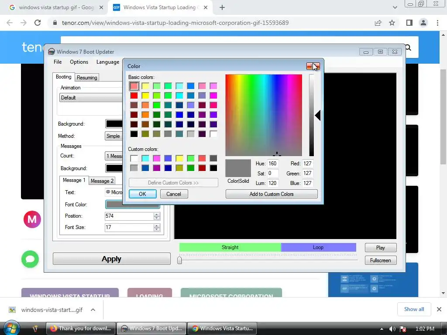Click Add to Custom Colors
The width and height of the screenshot is (447, 335).
pyautogui.click(x=272, y=194)
